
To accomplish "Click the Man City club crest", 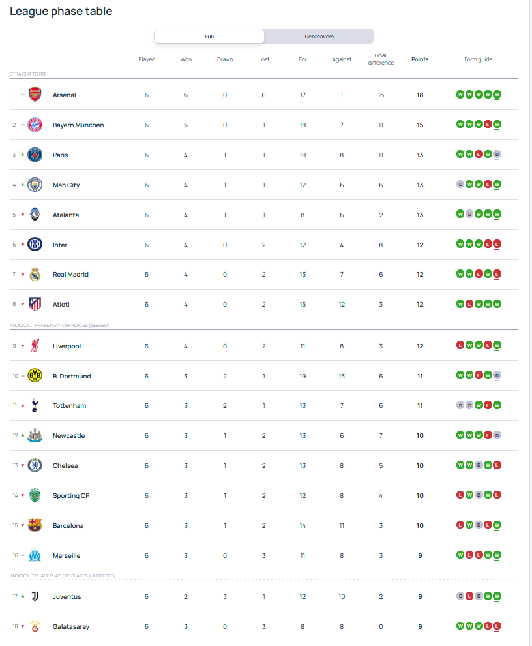I will (35, 185).
